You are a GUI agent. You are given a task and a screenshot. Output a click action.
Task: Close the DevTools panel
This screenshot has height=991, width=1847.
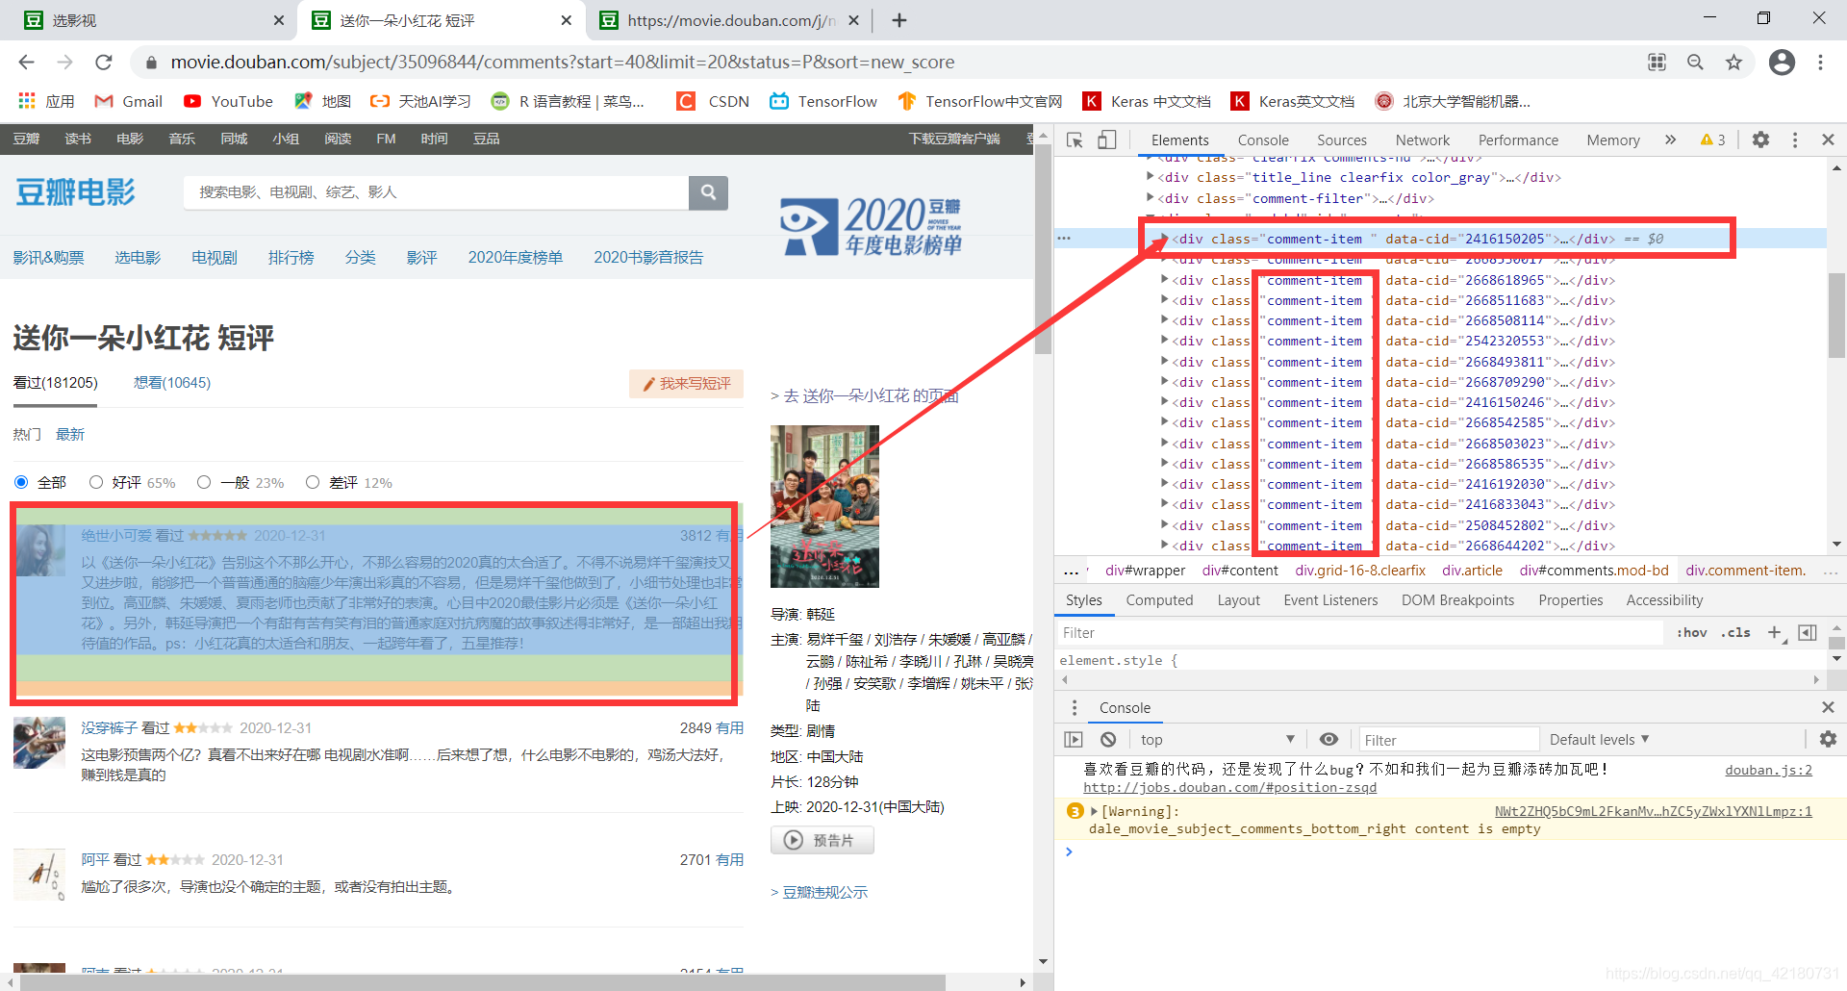point(1828,140)
